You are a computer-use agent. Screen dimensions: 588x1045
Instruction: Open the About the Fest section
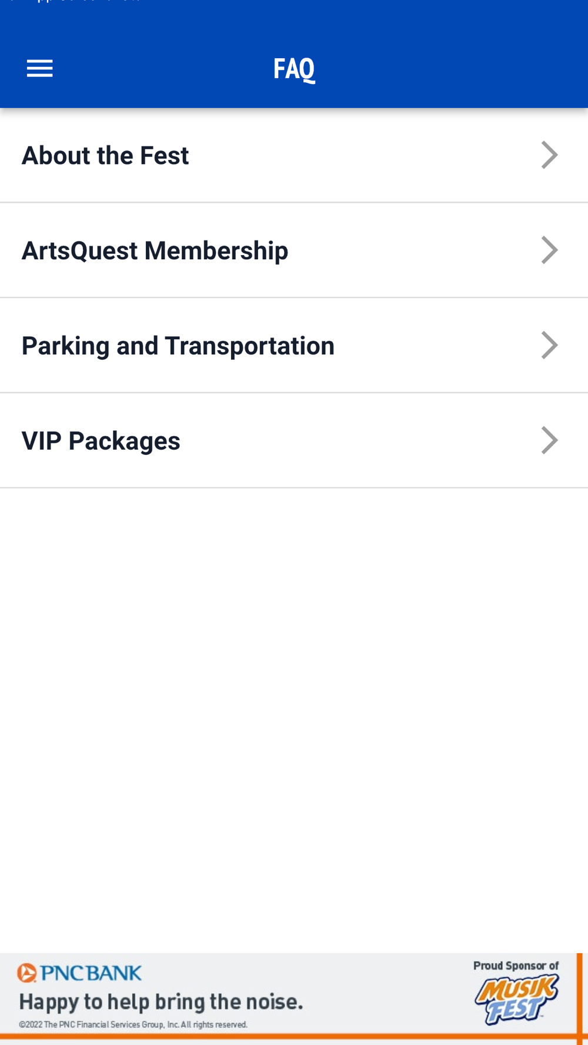tap(105, 156)
